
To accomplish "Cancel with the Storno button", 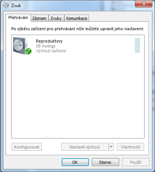I will pos(105,162).
